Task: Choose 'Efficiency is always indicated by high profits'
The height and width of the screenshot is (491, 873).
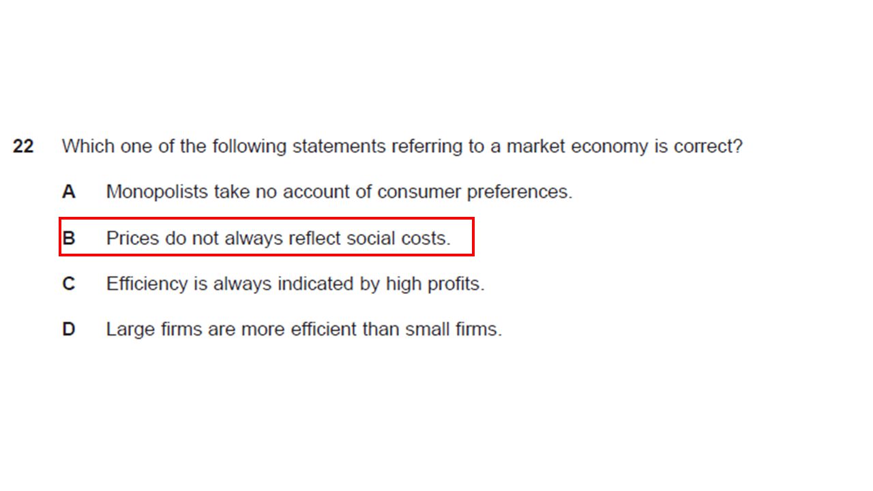Action: (295, 284)
